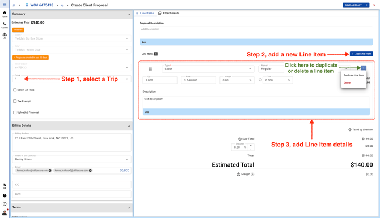Collapse the Billing Details section
The image size is (380, 218).
[x=129, y=126]
